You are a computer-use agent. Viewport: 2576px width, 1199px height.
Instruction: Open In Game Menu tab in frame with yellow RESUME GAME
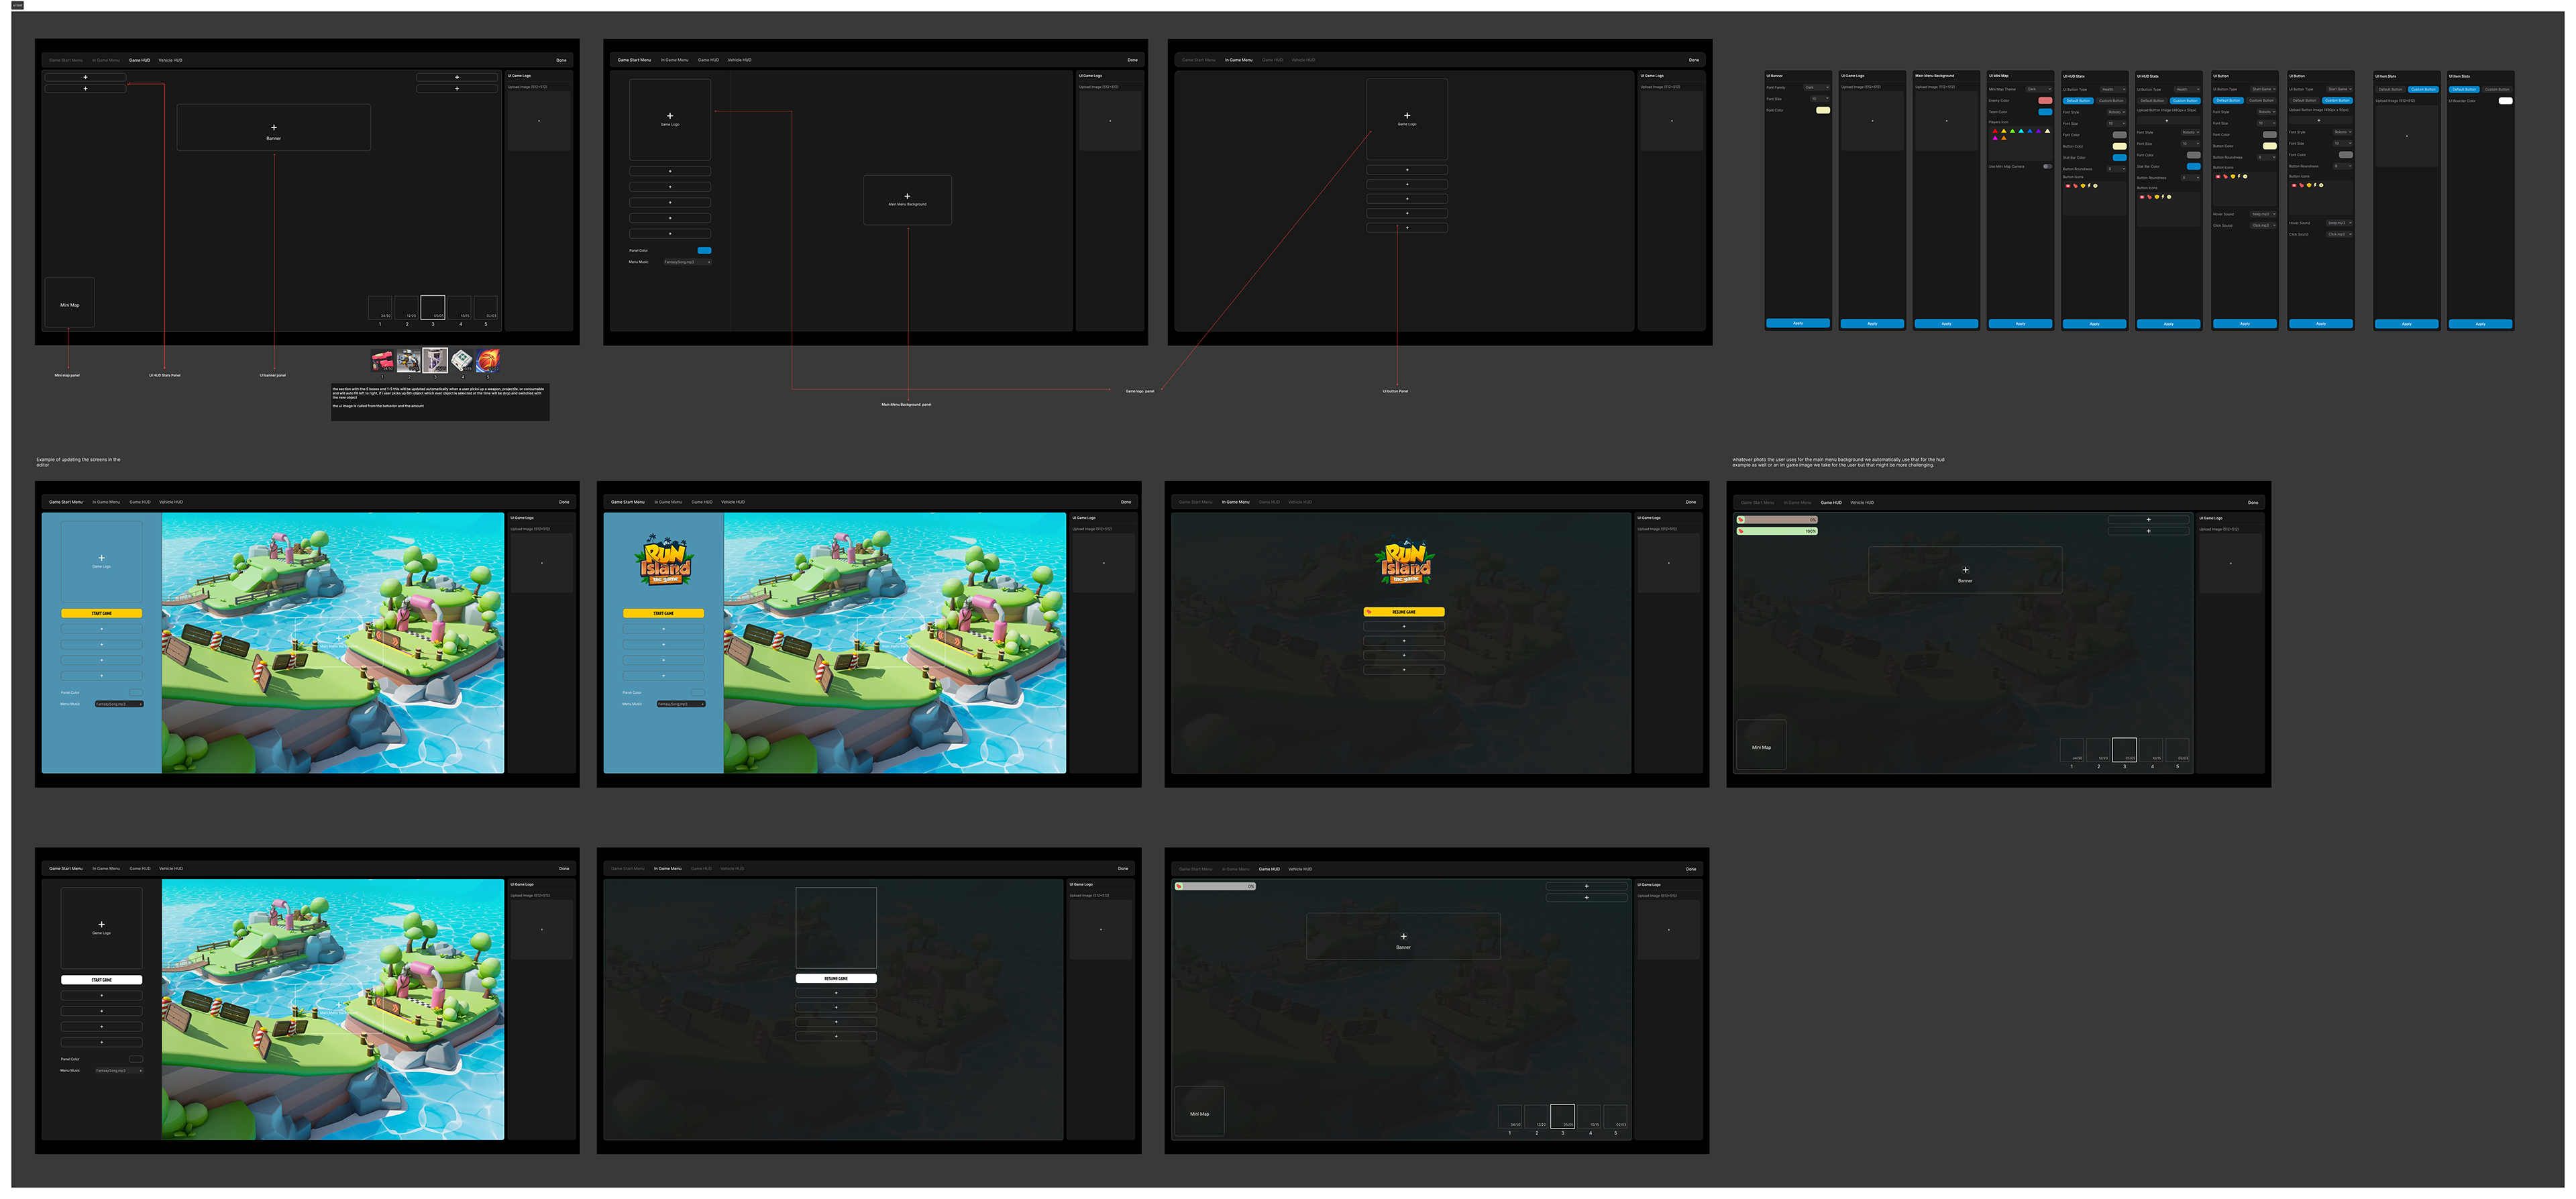1236,502
